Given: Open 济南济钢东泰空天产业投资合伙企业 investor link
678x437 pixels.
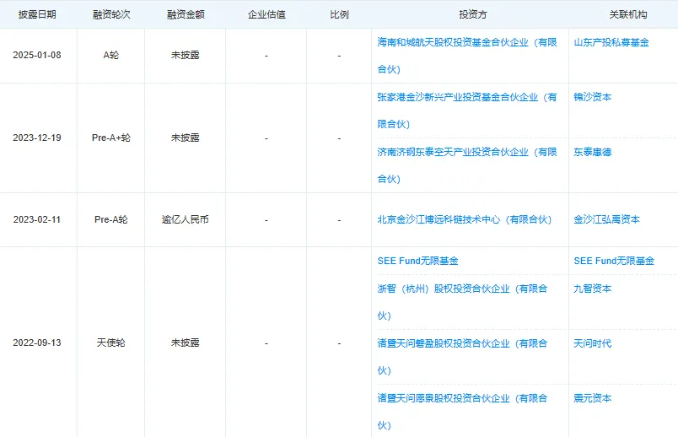Looking at the screenshot, I should point(467,165).
